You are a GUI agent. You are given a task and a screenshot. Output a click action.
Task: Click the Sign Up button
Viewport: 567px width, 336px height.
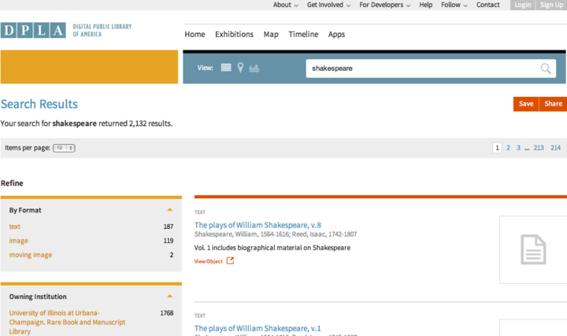point(551,5)
